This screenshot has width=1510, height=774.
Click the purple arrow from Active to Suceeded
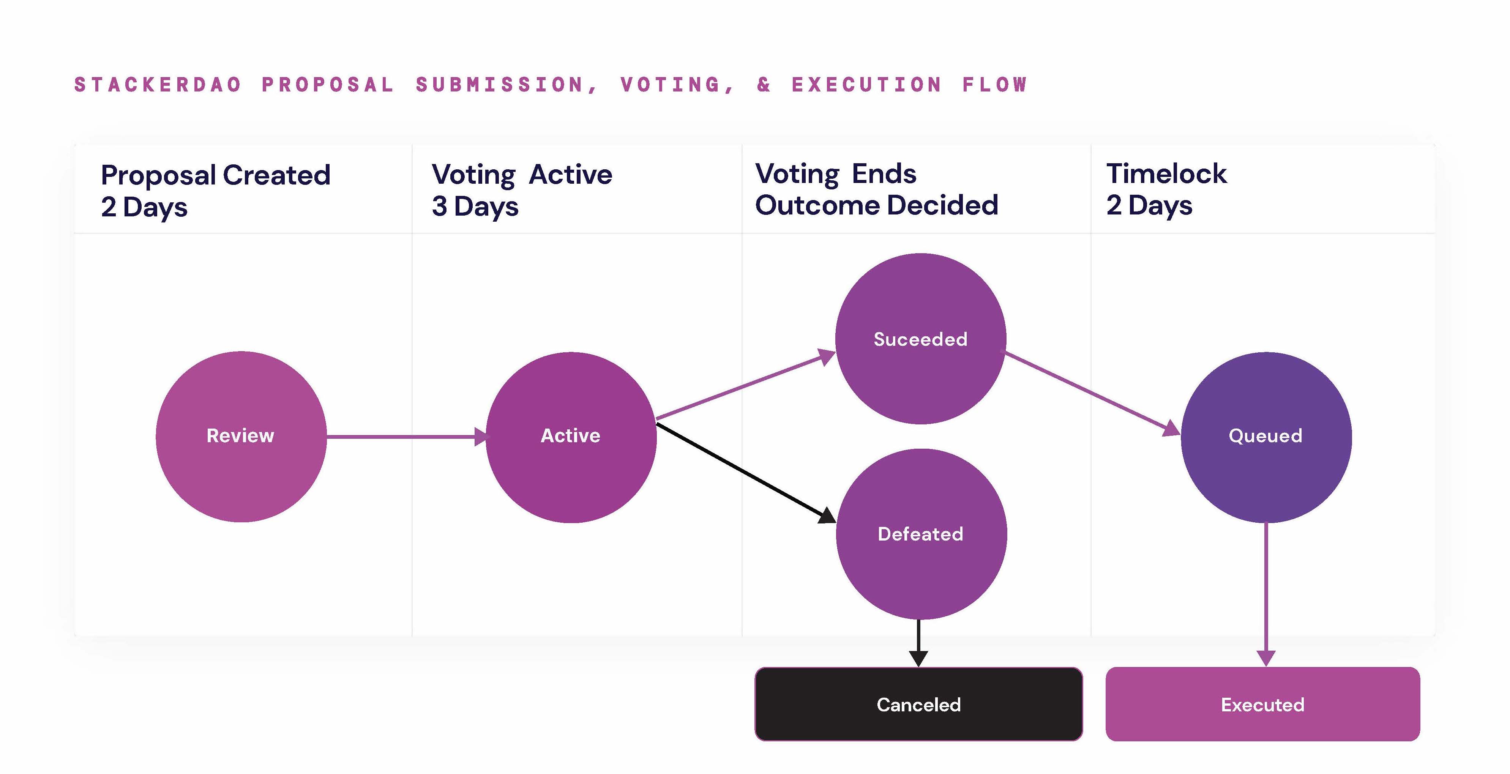click(745, 387)
